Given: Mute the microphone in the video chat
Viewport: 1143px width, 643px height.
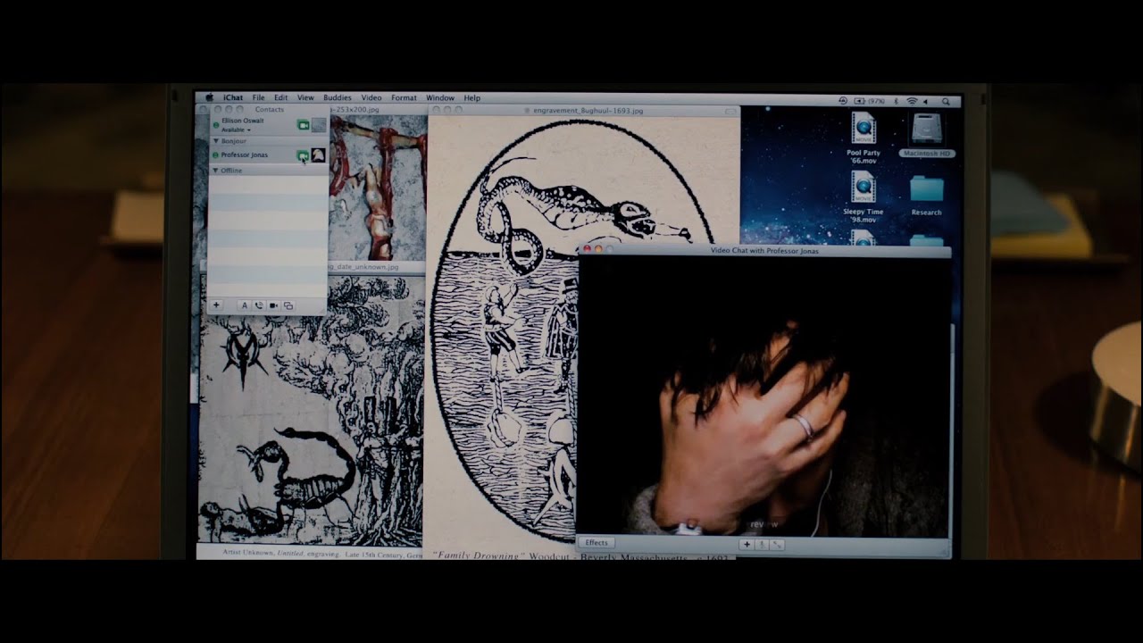Looking at the screenshot, I should tap(763, 544).
